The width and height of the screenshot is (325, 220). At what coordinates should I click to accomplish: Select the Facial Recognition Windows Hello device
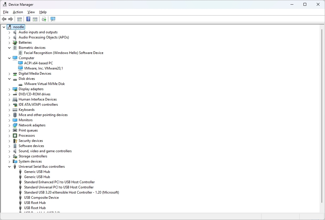[x=64, y=53]
